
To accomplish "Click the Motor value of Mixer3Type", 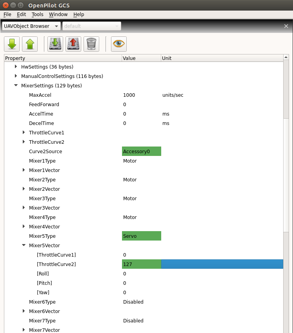I will click(130, 198).
